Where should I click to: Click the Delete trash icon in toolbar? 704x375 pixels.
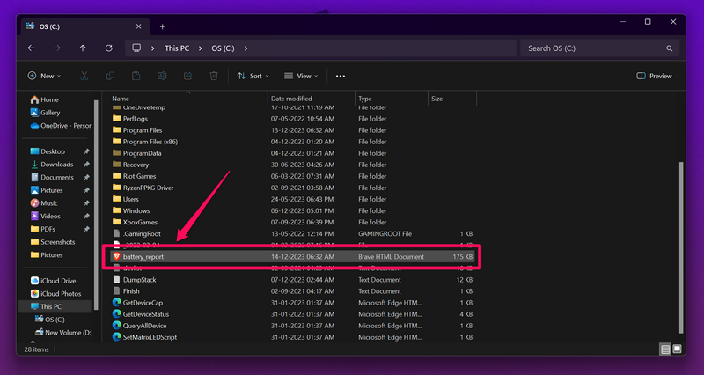[214, 77]
